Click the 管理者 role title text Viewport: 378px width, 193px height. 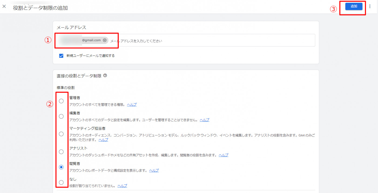tap(75, 98)
